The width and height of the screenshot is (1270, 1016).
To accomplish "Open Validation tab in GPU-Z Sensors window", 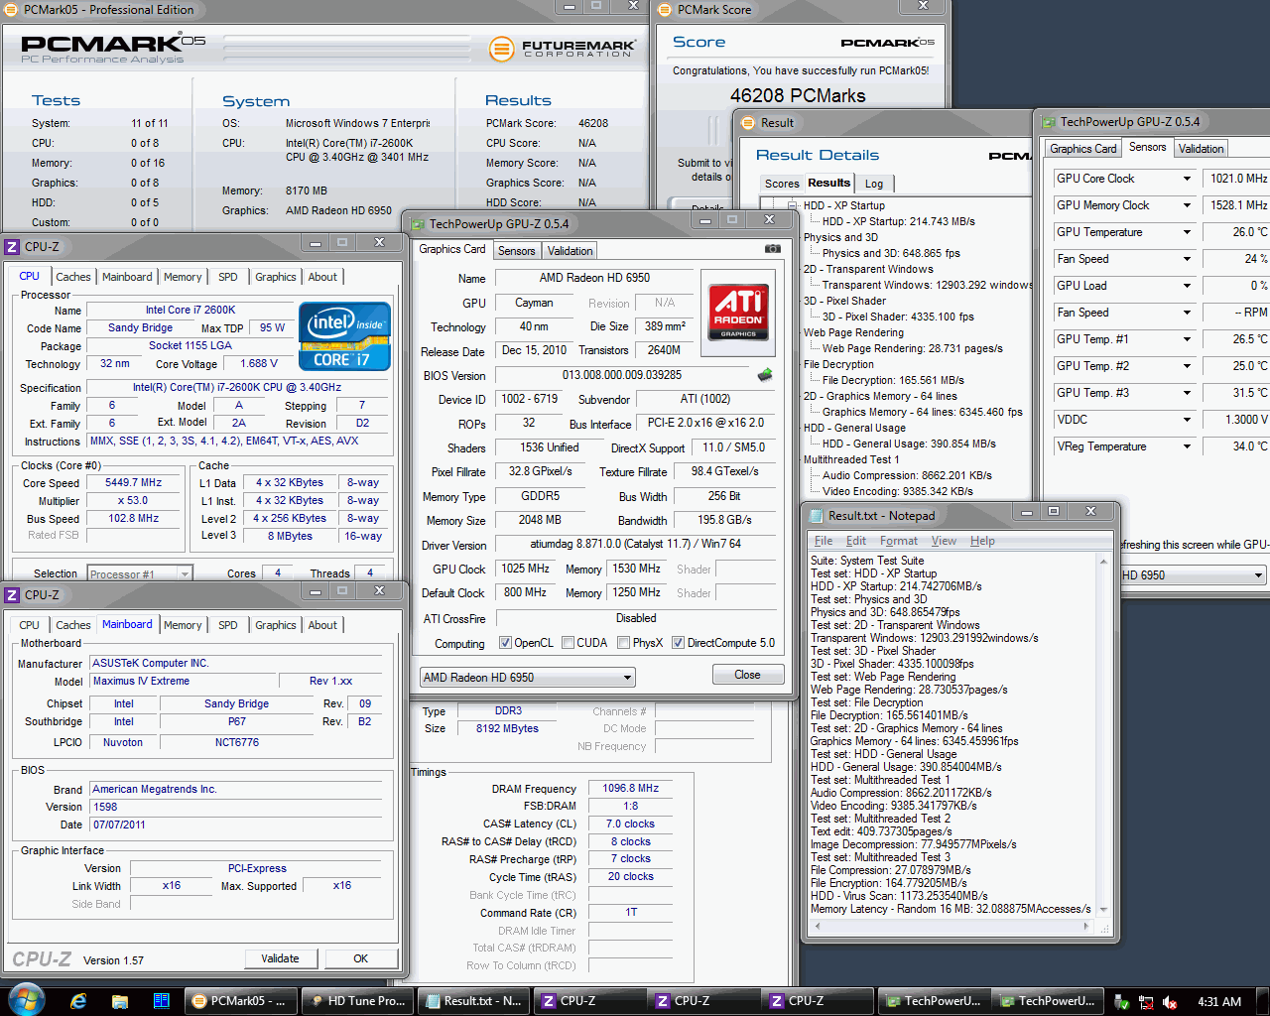I will tap(1202, 149).
